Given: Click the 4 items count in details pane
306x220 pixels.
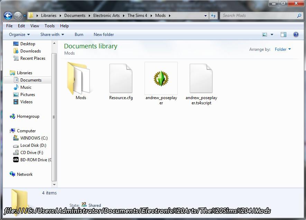Looking at the screenshot, I should point(49,193).
